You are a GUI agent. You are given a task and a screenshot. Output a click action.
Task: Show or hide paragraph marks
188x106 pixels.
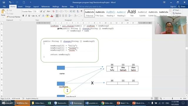coord(82,11)
